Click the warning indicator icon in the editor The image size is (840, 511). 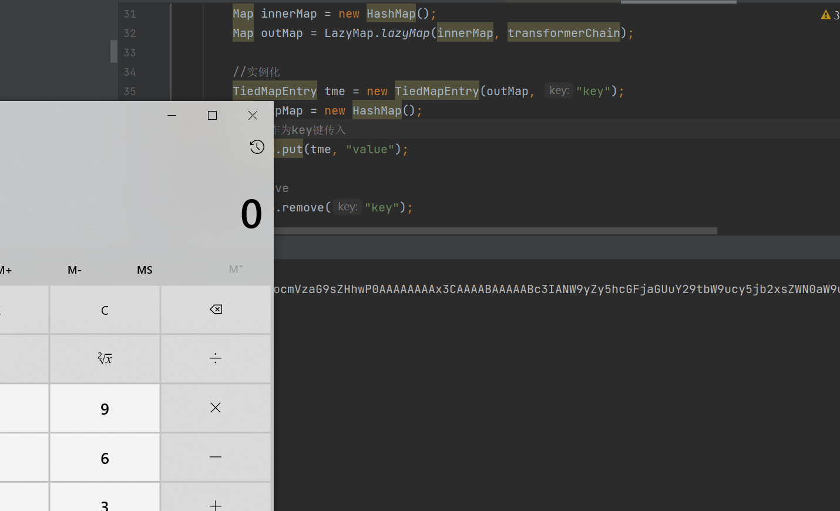point(826,15)
